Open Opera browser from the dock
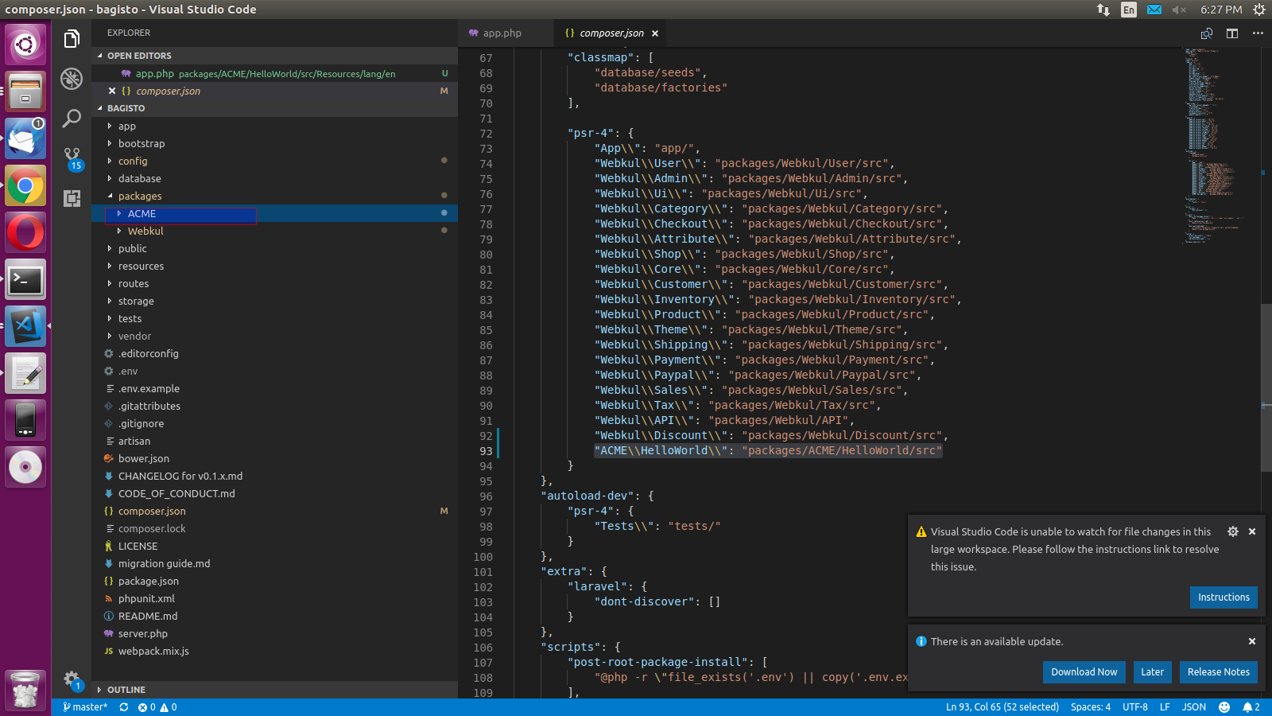Image resolution: width=1272 pixels, height=716 pixels. click(25, 233)
